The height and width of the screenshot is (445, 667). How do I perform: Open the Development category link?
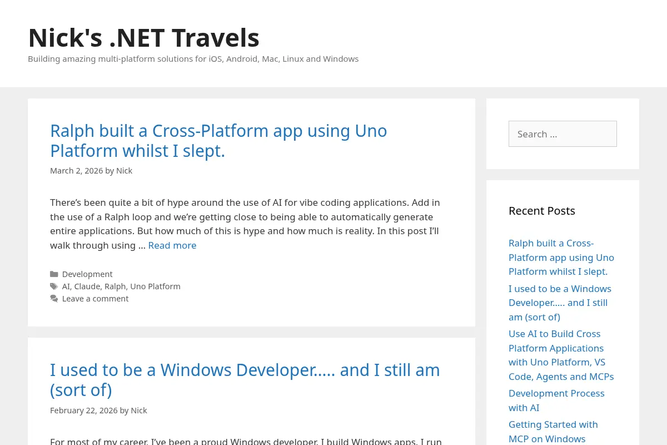coord(87,274)
